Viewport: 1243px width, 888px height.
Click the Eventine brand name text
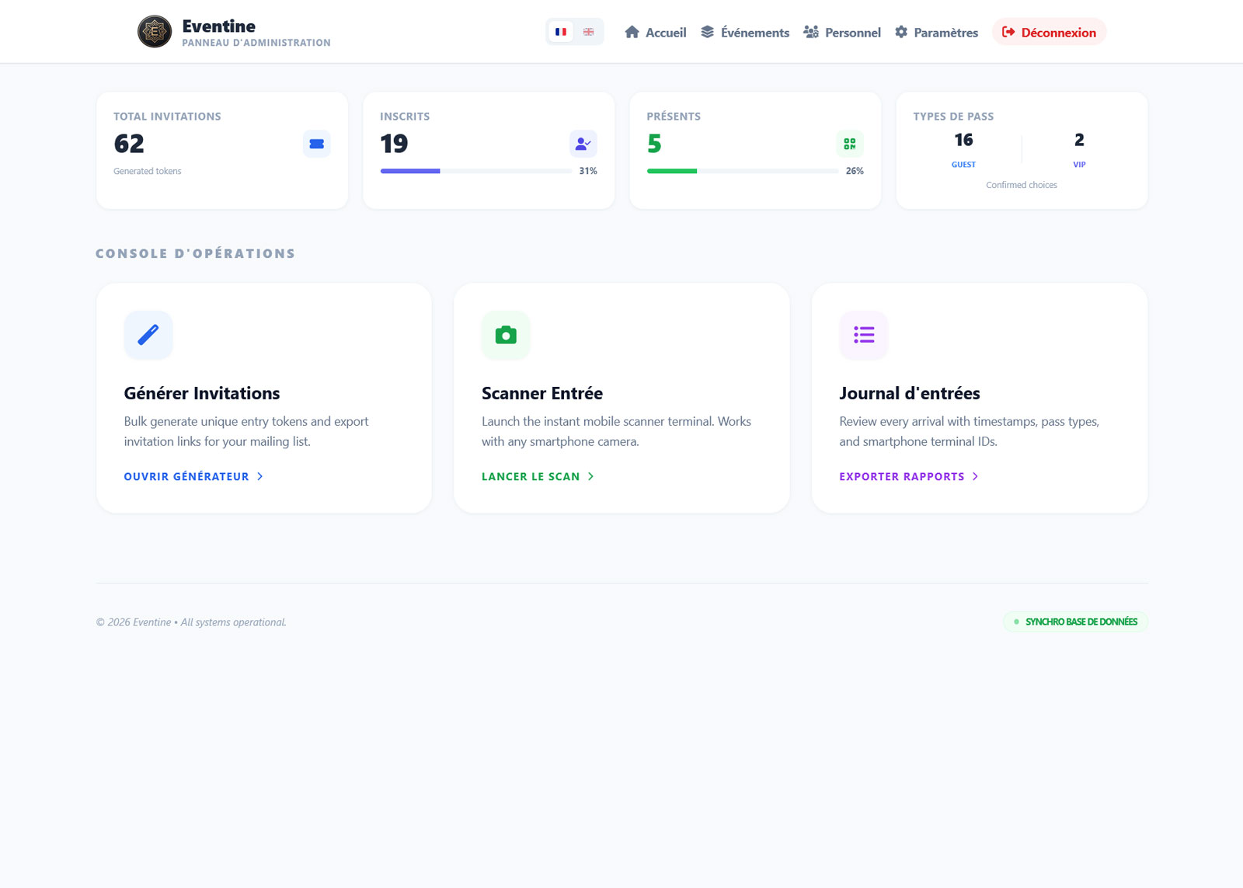pos(219,26)
